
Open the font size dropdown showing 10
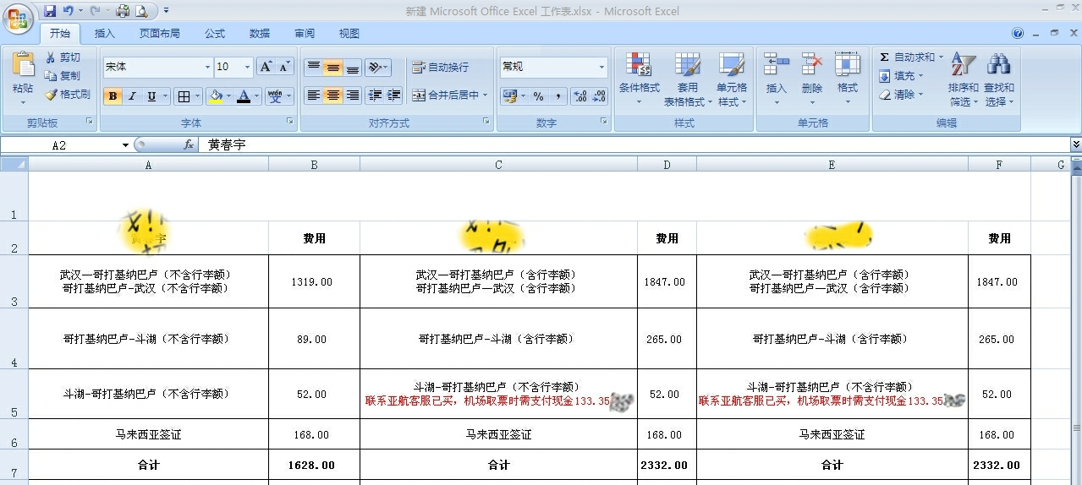click(247, 67)
